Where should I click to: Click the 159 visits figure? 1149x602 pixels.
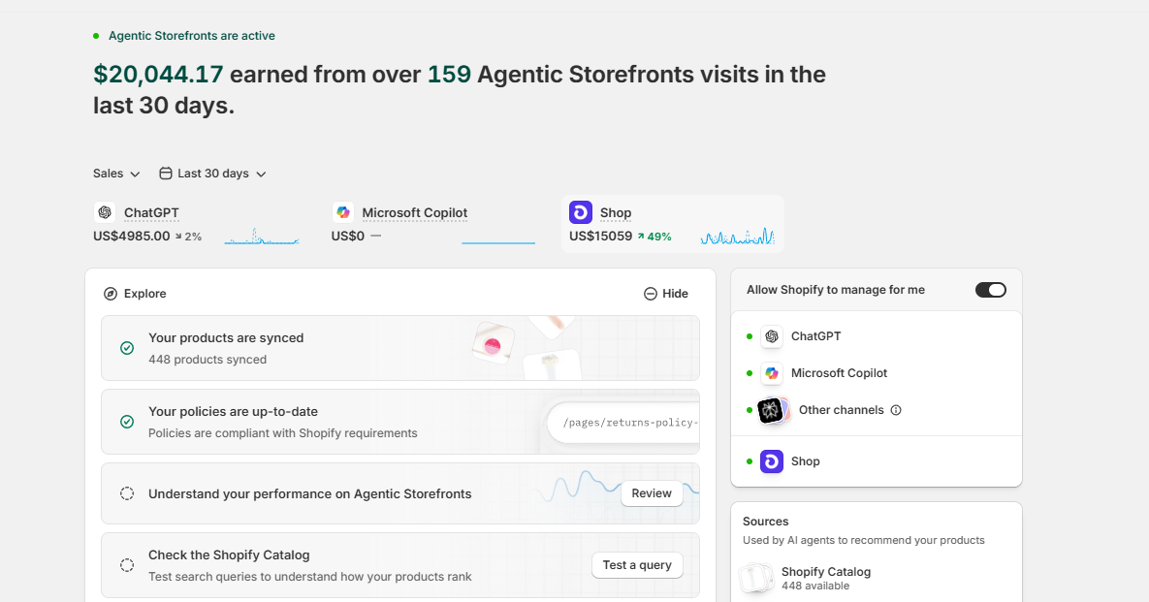click(449, 75)
